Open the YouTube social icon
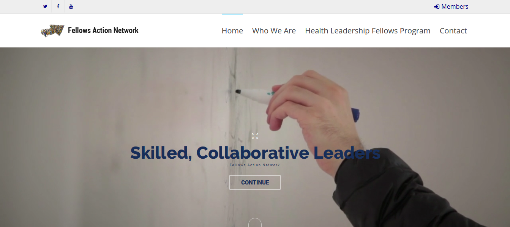The image size is (510, 227). point(71,6)
